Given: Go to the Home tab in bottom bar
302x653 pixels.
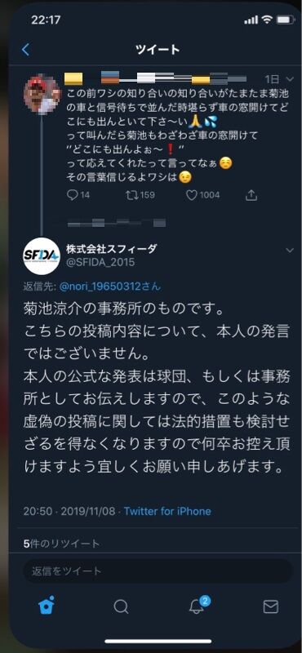Looking at the screenshot, I should click(46, 606).
